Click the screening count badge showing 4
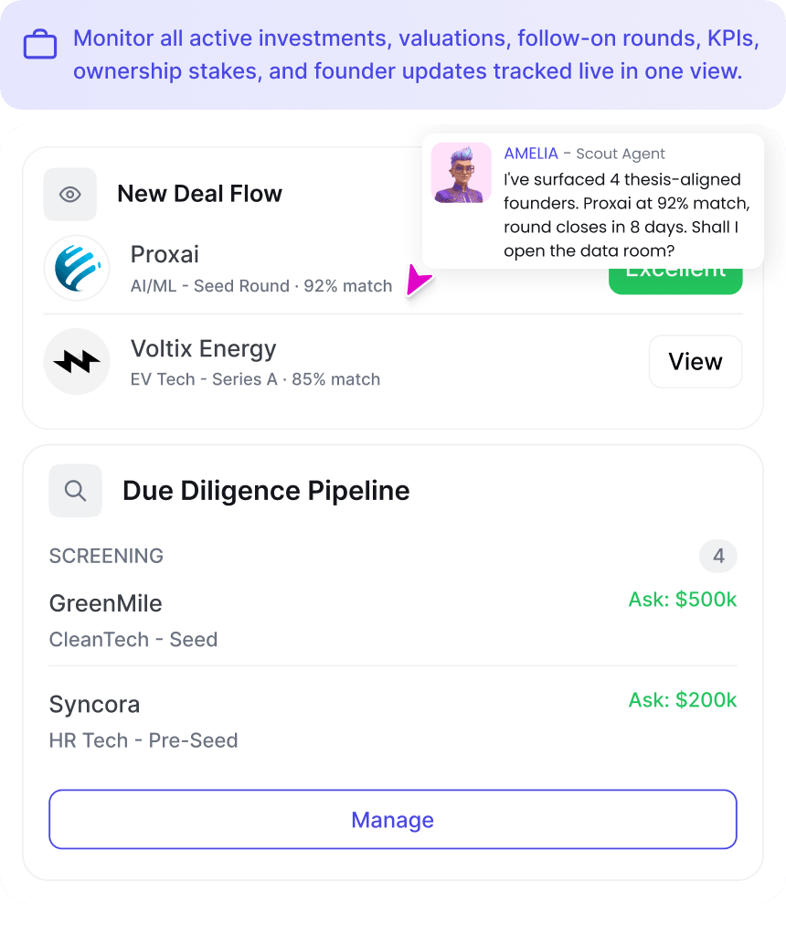 point(718,557)
